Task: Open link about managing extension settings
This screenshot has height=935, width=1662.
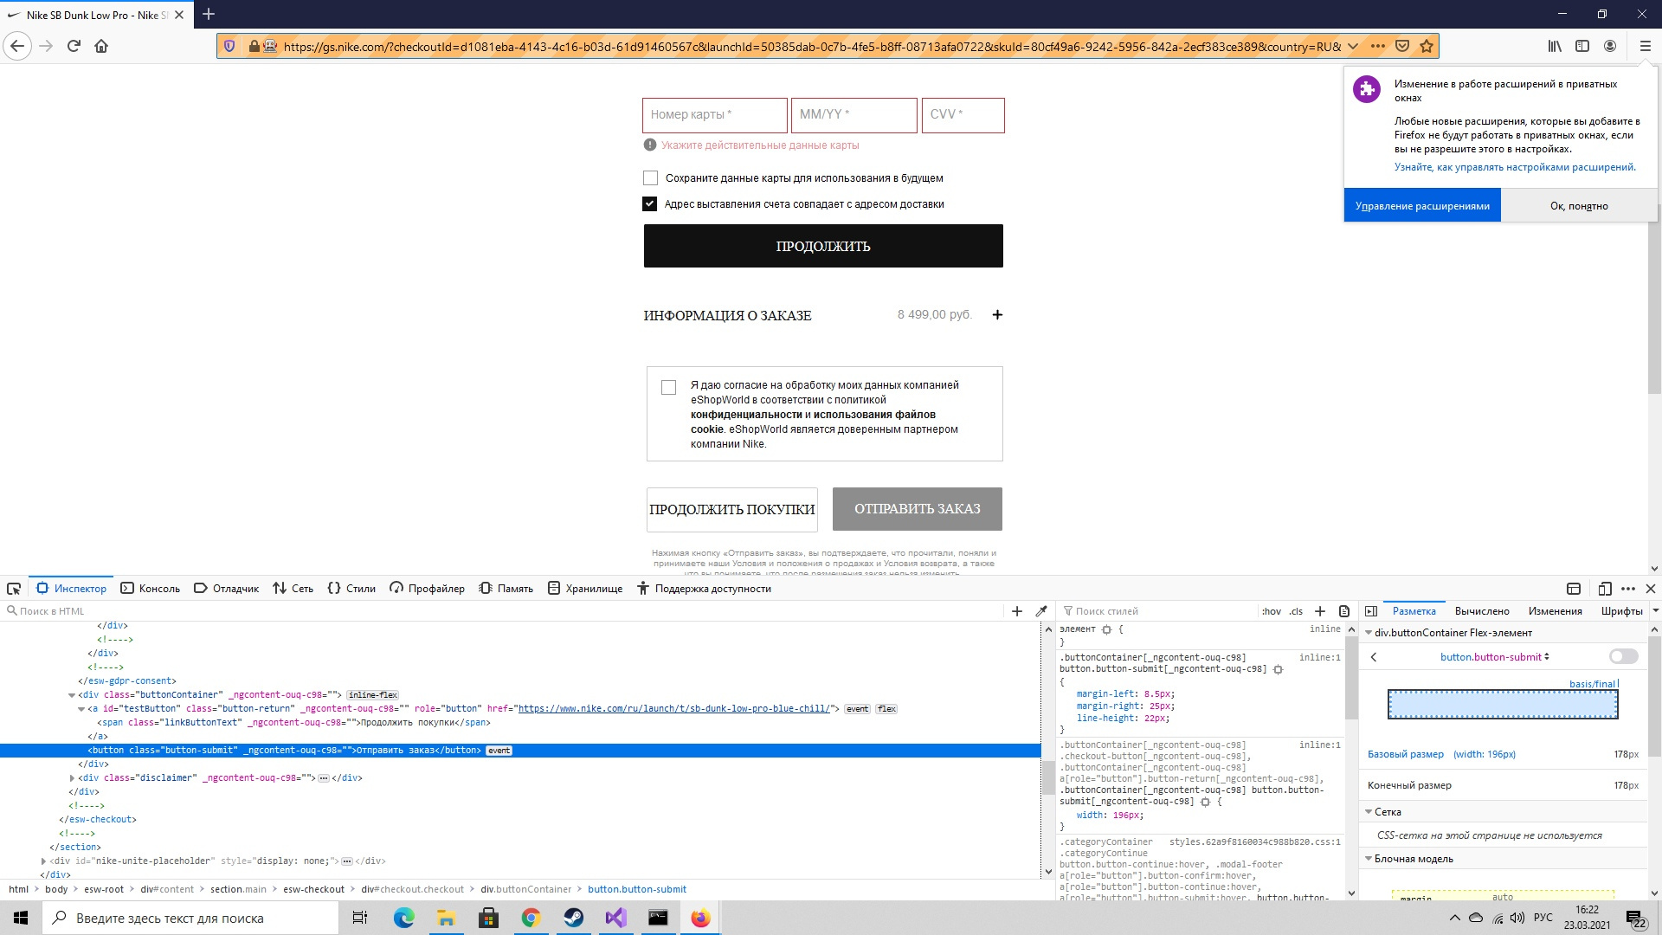Action: click(x=1515, y=167)
